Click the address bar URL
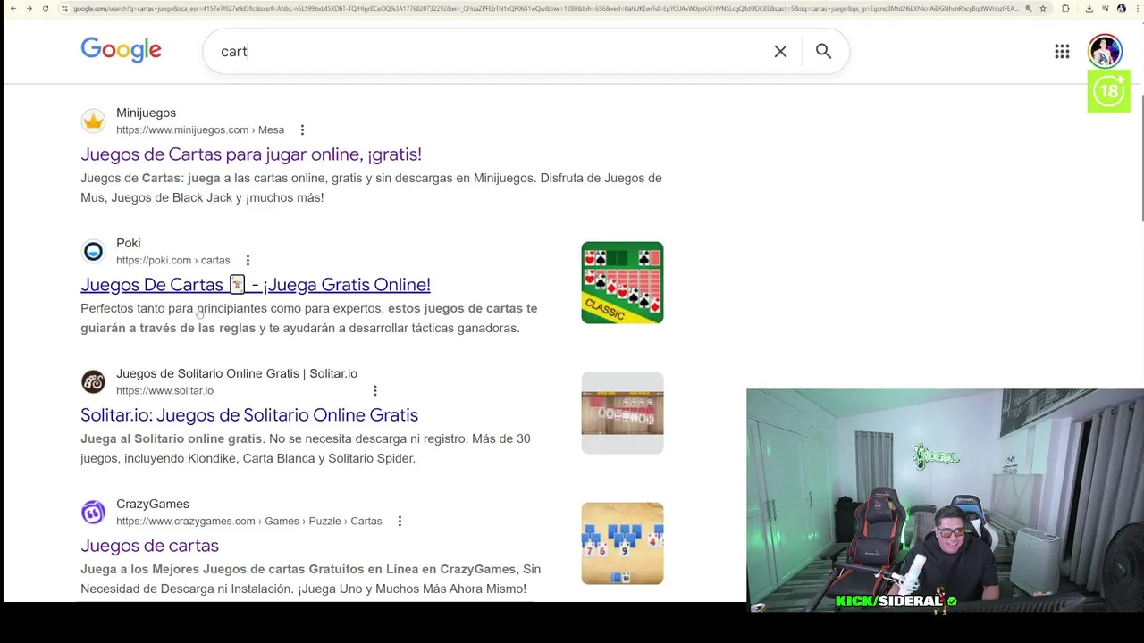The height and width of the screenshot is (643, 1144). tap(545, 8)
